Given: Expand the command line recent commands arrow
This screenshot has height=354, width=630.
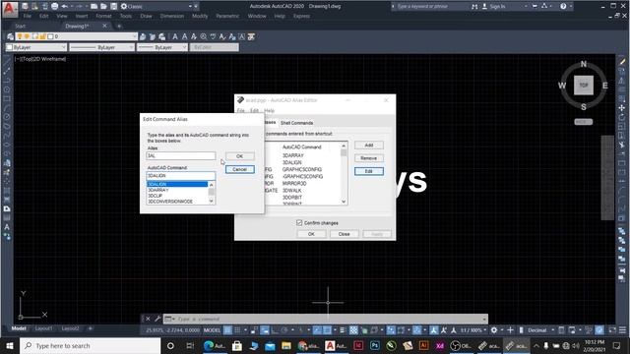Looking at the screenshot, I should pyautogui.click(x=484, y=319).
